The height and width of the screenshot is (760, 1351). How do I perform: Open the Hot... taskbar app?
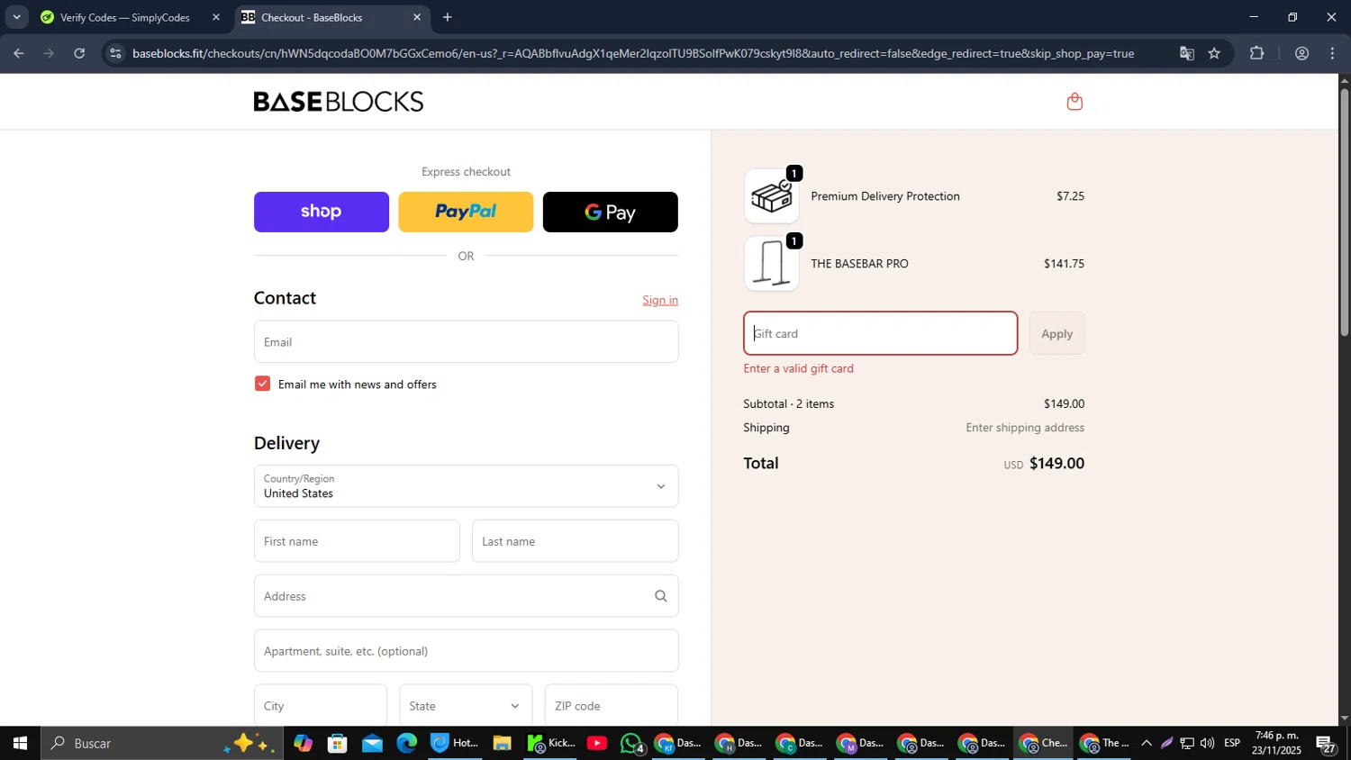455,743
